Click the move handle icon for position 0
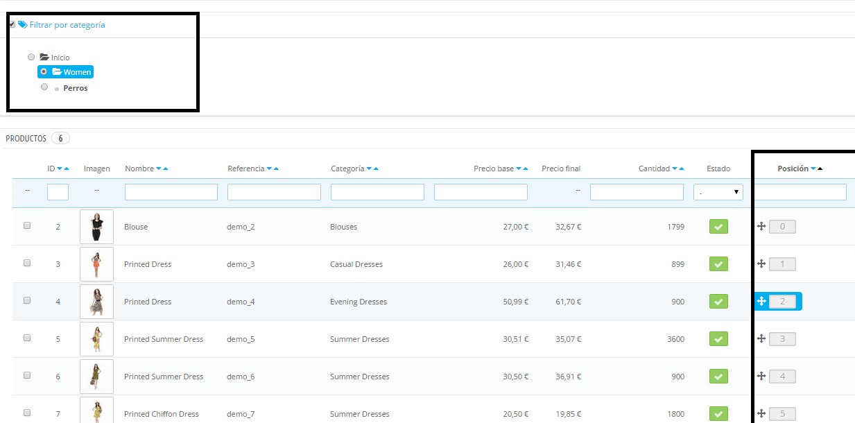This screenshot has height=423, width=855. (x=761, y=226)
